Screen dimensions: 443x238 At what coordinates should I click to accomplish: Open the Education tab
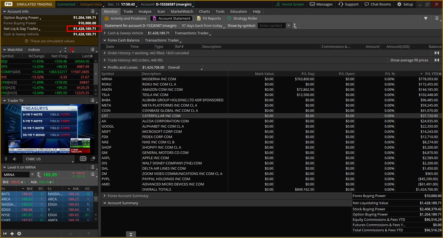(x=238, y=11)
